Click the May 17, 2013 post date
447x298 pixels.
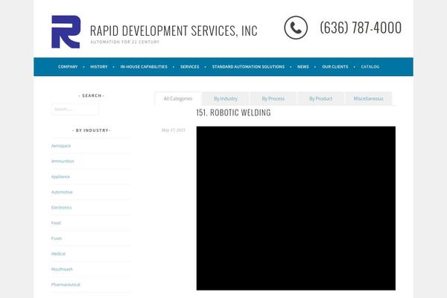[x=174, y=130]
